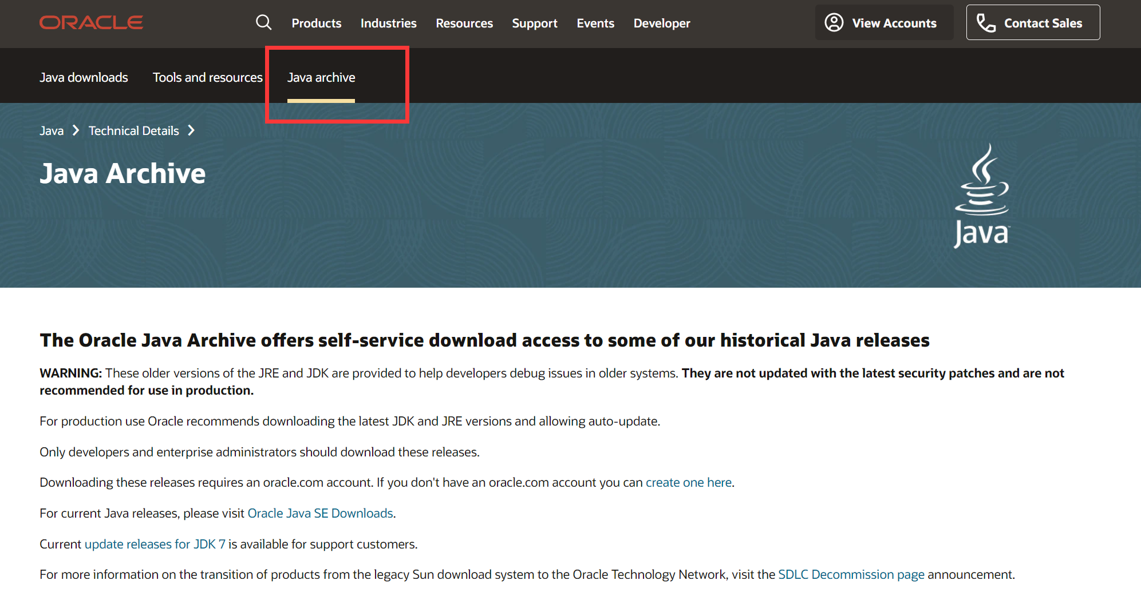Open the Support menu

pos(535,23)
